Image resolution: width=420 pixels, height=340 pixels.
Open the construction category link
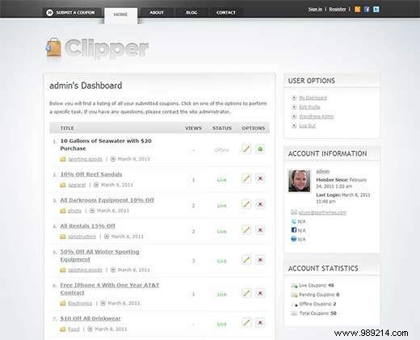coord(82,237)
